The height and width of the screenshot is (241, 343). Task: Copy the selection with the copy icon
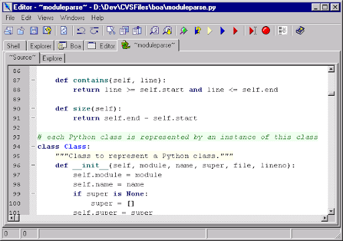(124, 31)
